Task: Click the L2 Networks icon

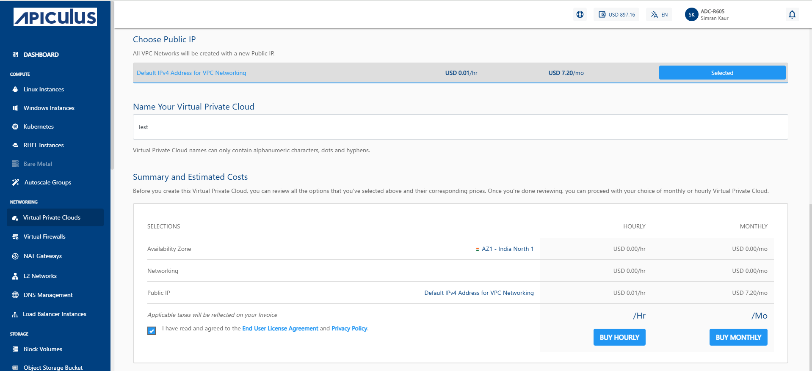Action: tap(15, 276)
